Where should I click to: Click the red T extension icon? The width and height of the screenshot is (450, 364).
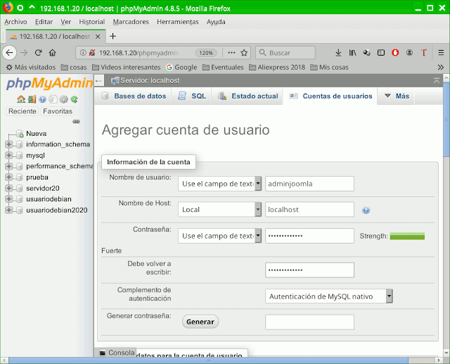[x=423, y=53]
